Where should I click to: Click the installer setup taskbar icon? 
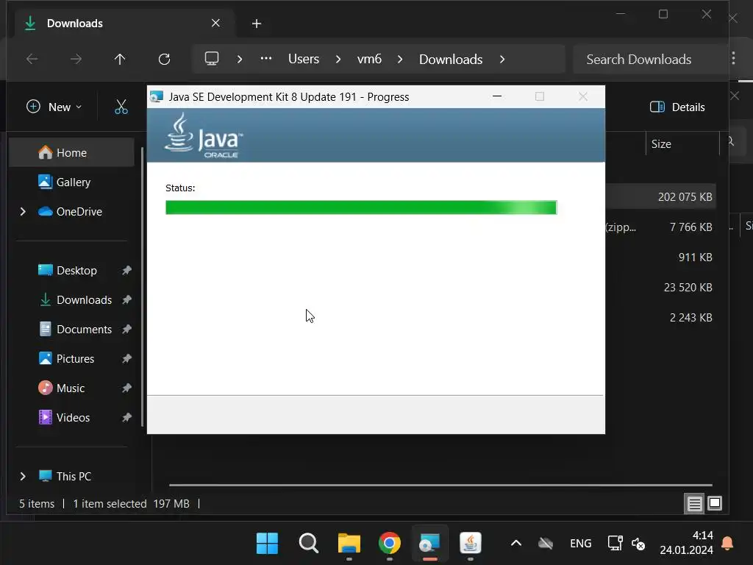coord(429,544)
